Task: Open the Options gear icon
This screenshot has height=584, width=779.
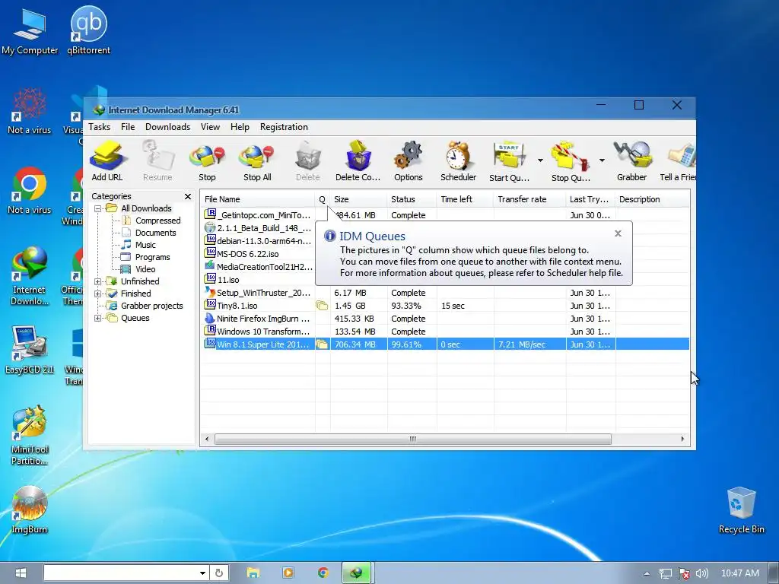Action: 409,161
